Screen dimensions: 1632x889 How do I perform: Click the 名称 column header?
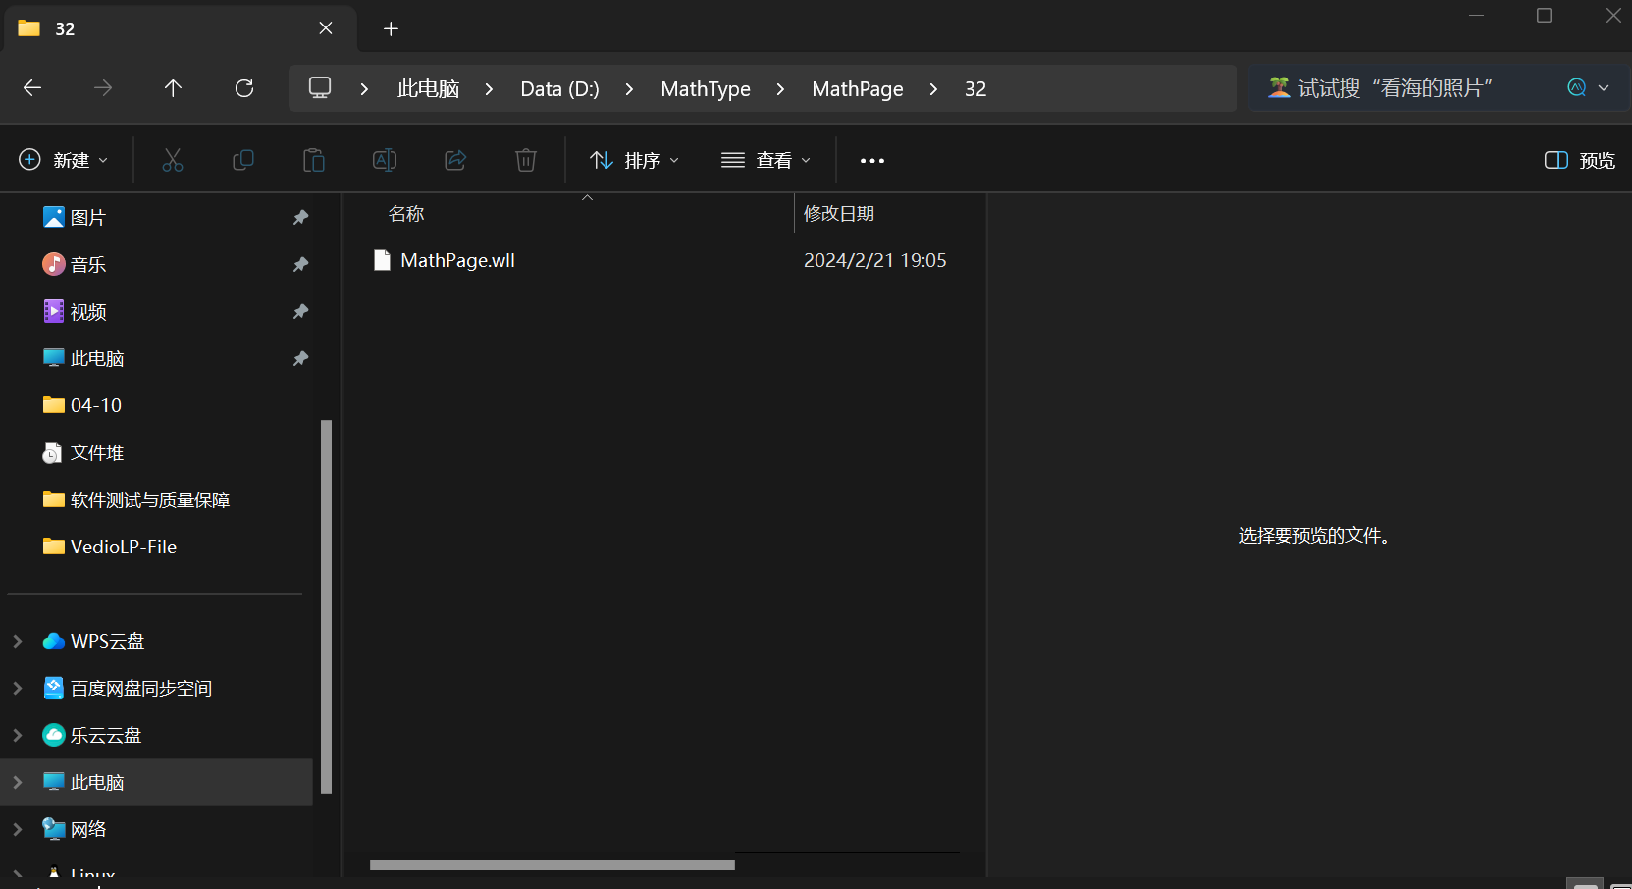pyautogui.click(x=406, y=213)
